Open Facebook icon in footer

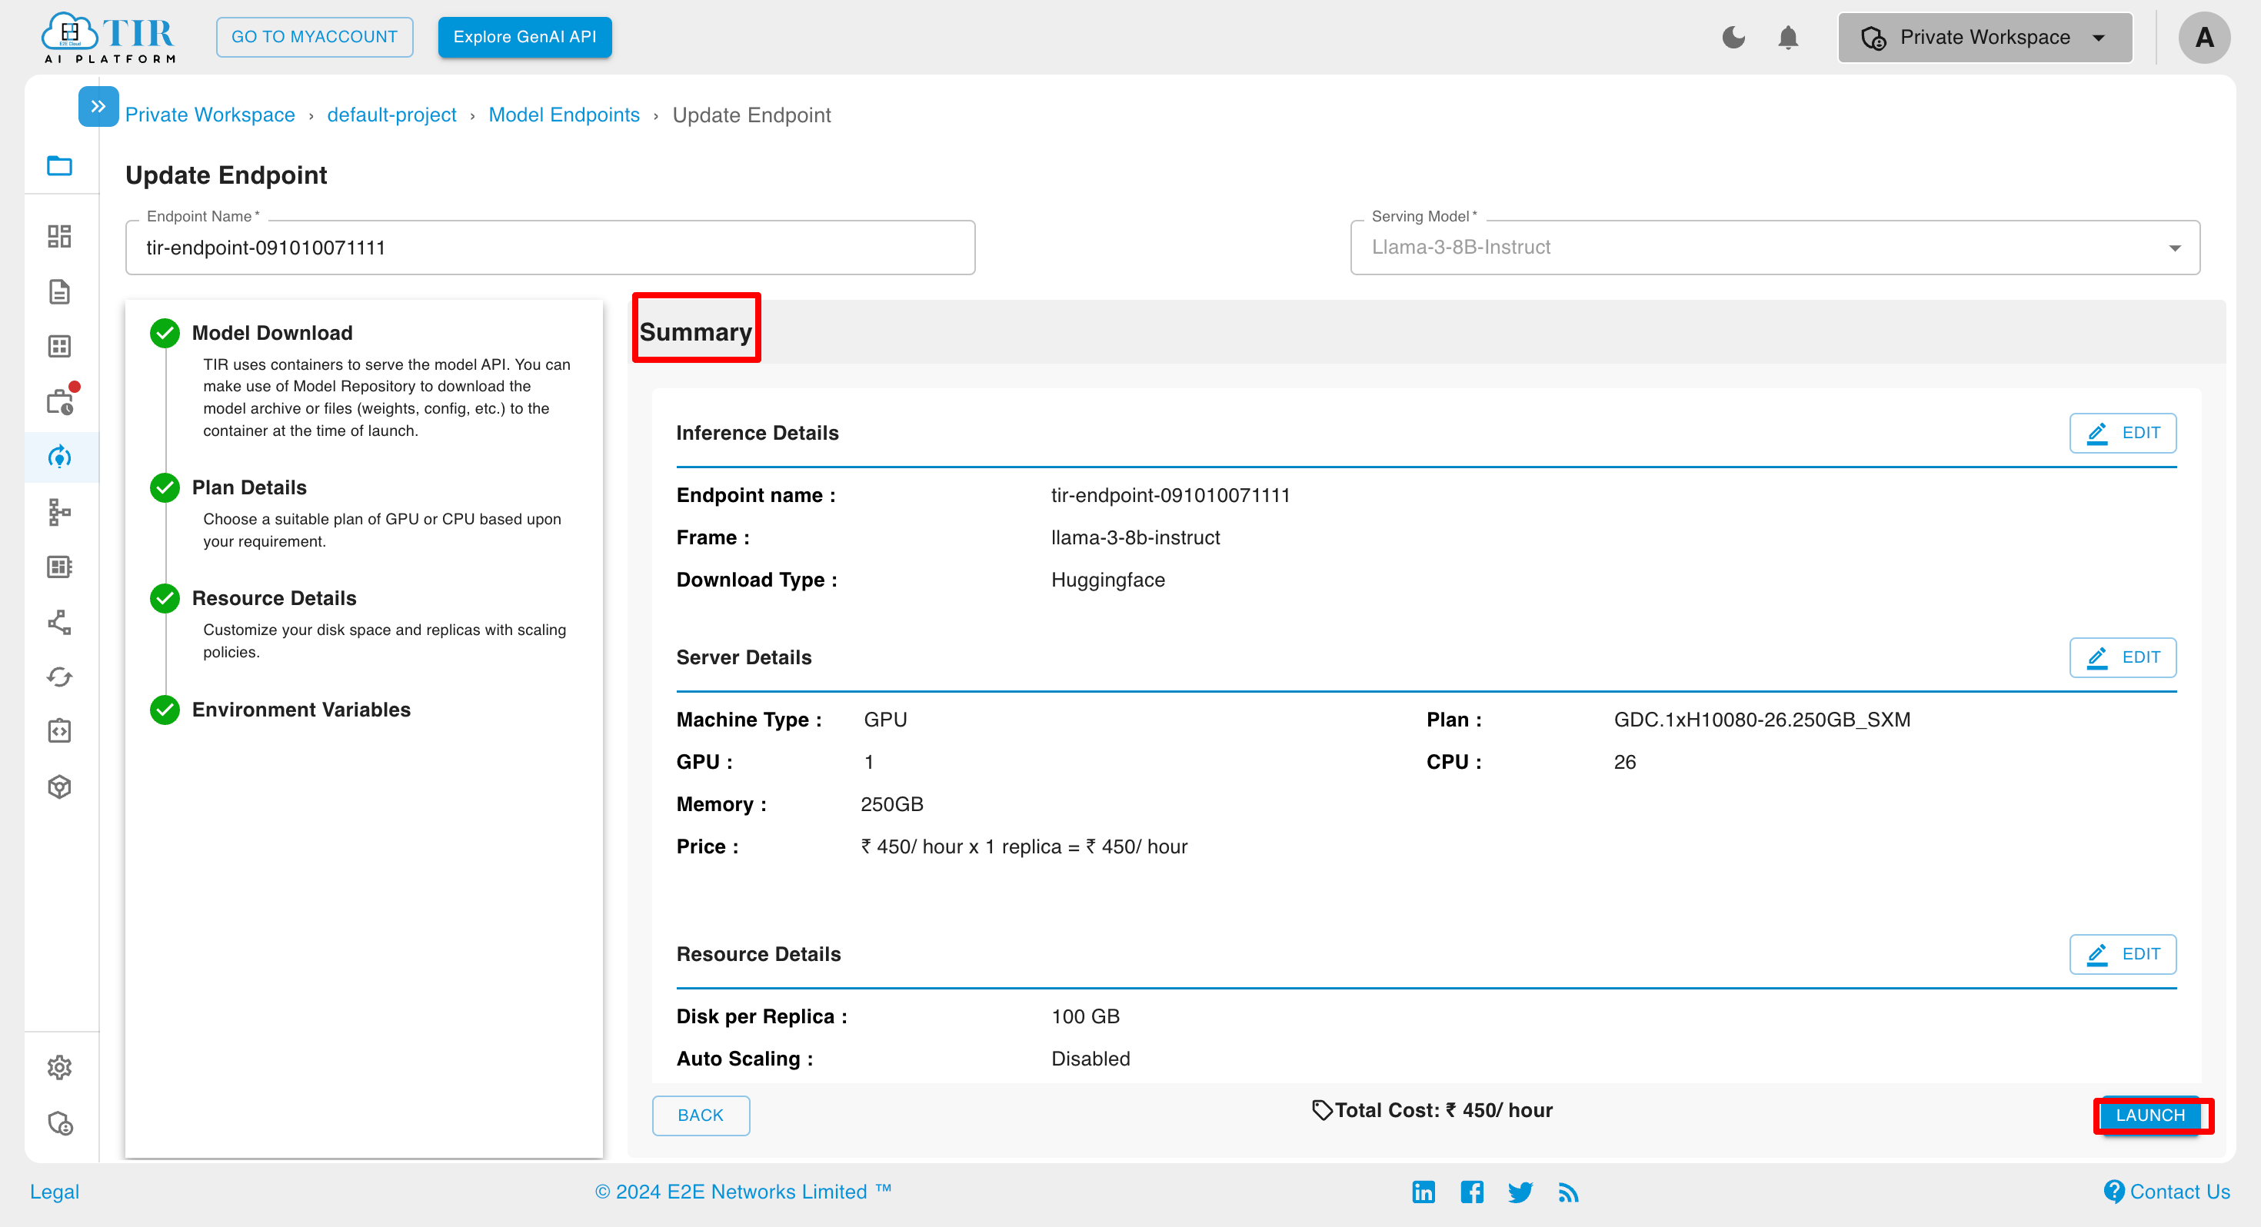[1472, 1192]
